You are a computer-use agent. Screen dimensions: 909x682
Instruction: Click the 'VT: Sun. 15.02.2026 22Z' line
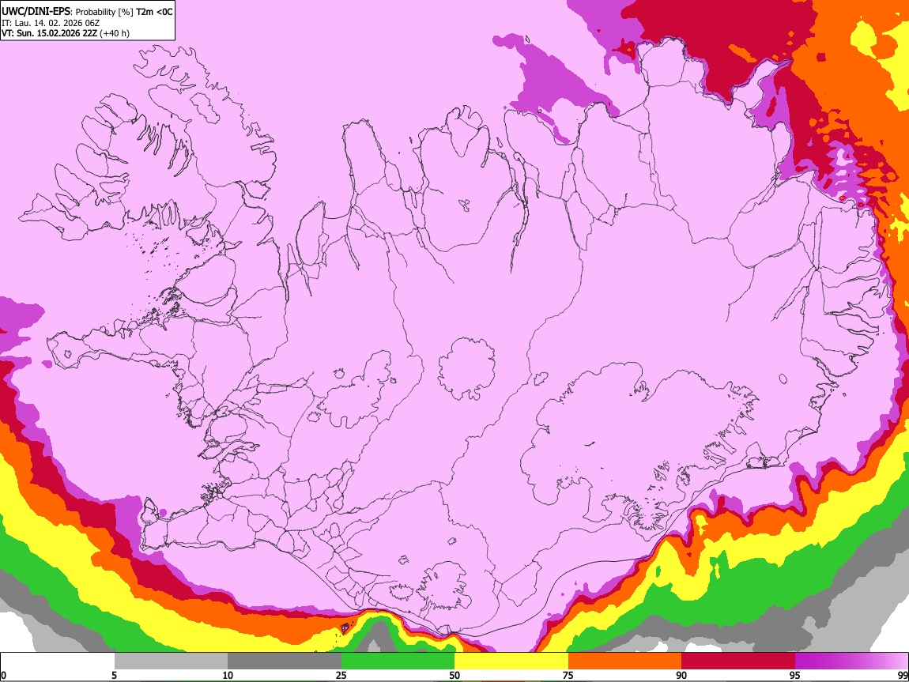click(x=49, y=33)
